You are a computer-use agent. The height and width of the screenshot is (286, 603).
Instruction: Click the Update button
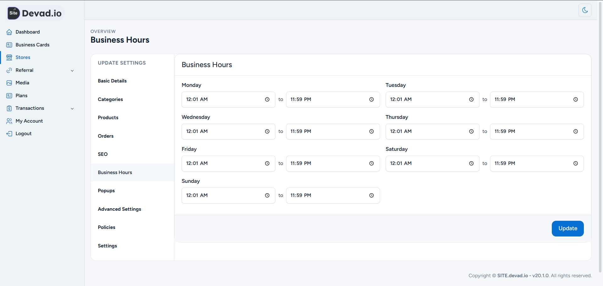(567, 229)
